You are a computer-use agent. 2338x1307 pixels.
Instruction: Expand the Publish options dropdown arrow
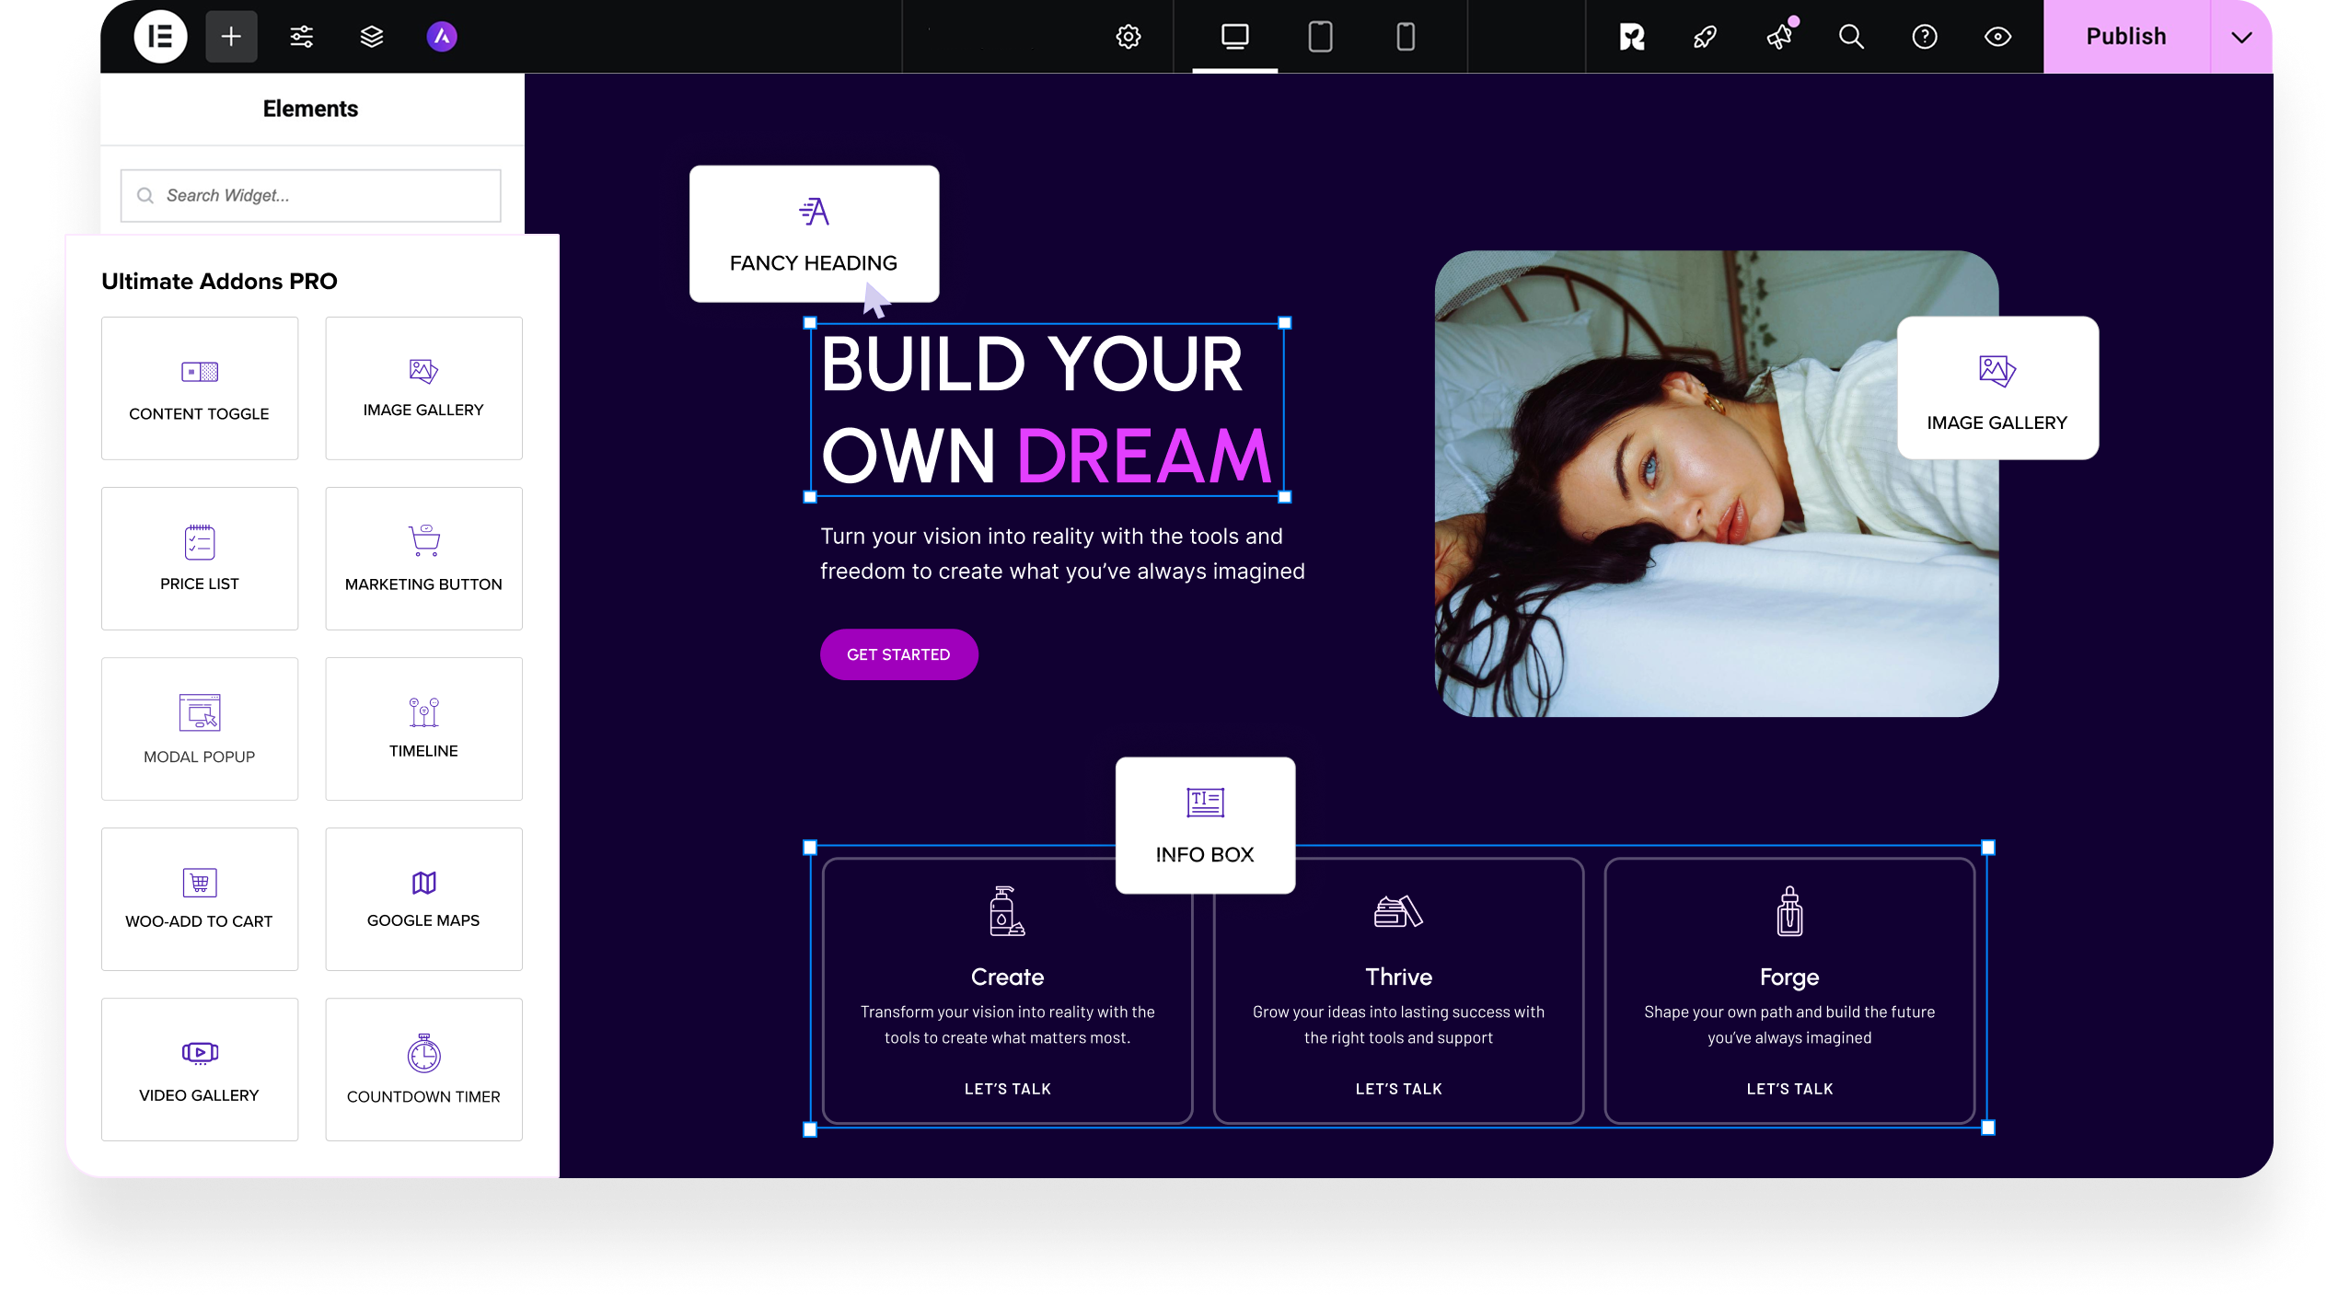pos(2241,37)
